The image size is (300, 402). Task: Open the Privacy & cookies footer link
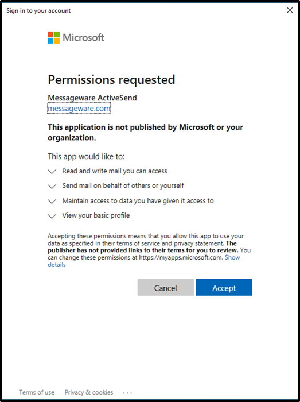89,392
